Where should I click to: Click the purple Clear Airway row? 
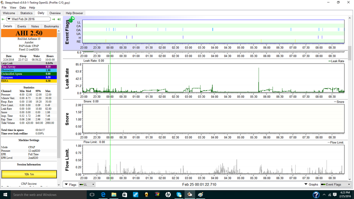point(29,67)
